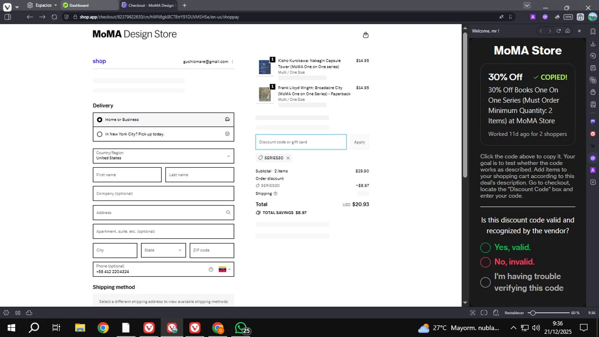Go back with the browser back arrow
Viewport: 599px width, 337px height.
[30, 17]
